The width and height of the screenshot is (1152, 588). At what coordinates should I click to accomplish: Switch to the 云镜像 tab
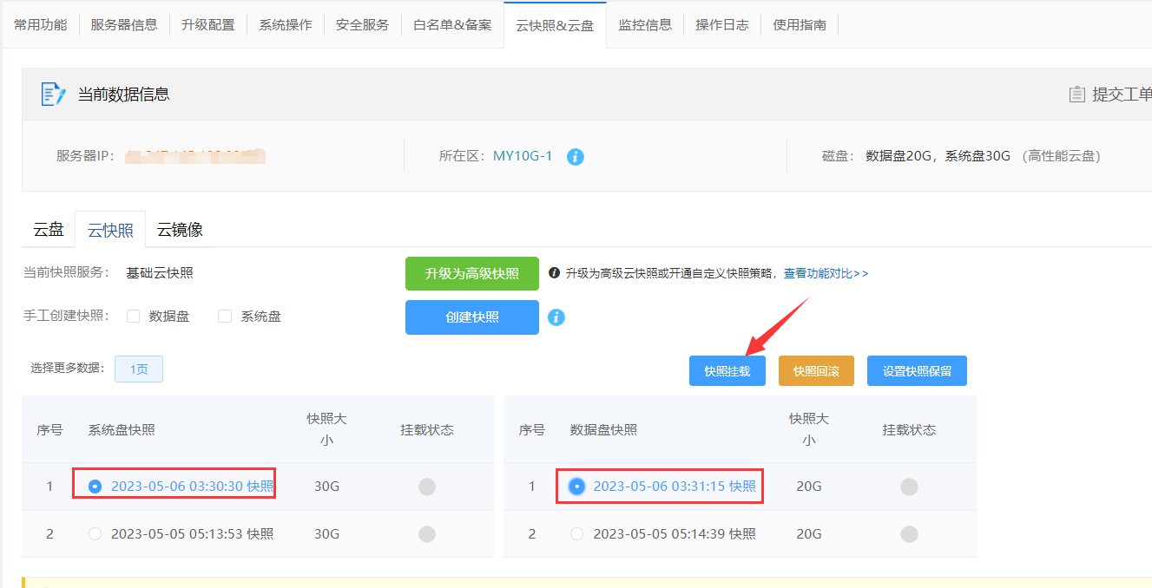[180, 230]
